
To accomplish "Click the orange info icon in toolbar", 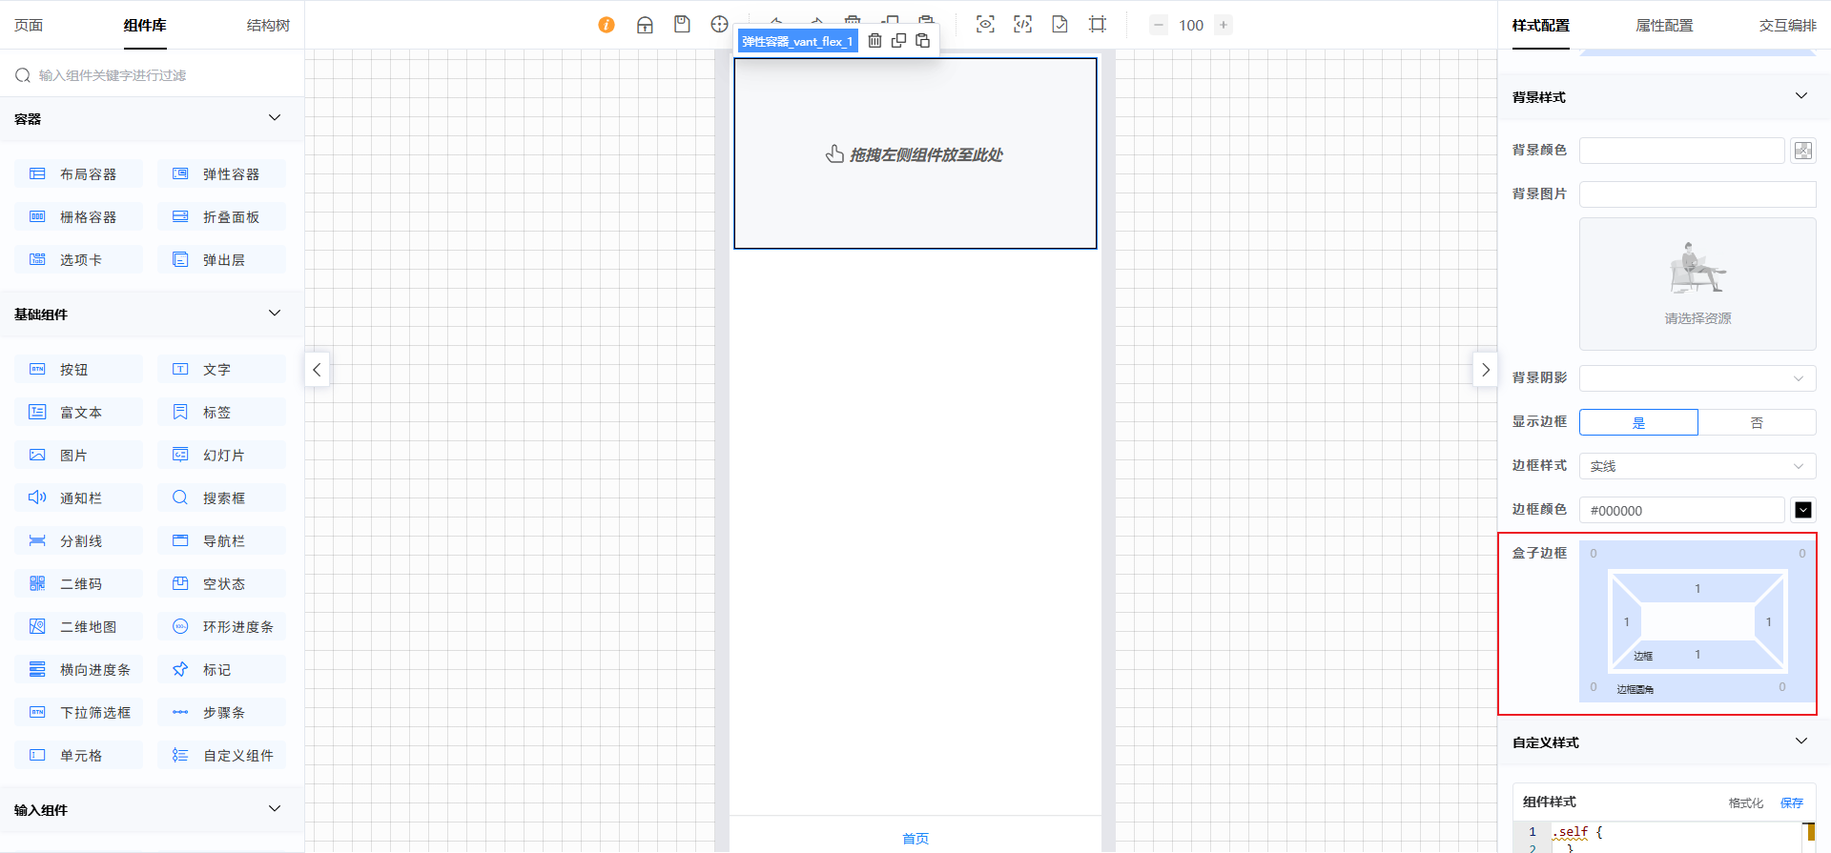I will 607,25.
